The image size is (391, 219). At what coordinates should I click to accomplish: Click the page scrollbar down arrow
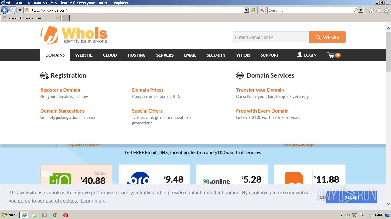pos(389,204)
